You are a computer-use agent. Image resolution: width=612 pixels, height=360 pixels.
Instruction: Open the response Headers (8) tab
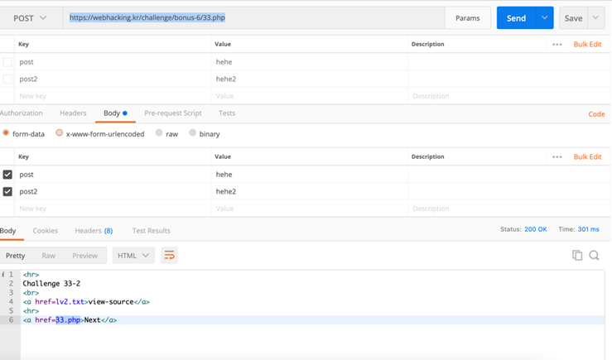(94, 231)
